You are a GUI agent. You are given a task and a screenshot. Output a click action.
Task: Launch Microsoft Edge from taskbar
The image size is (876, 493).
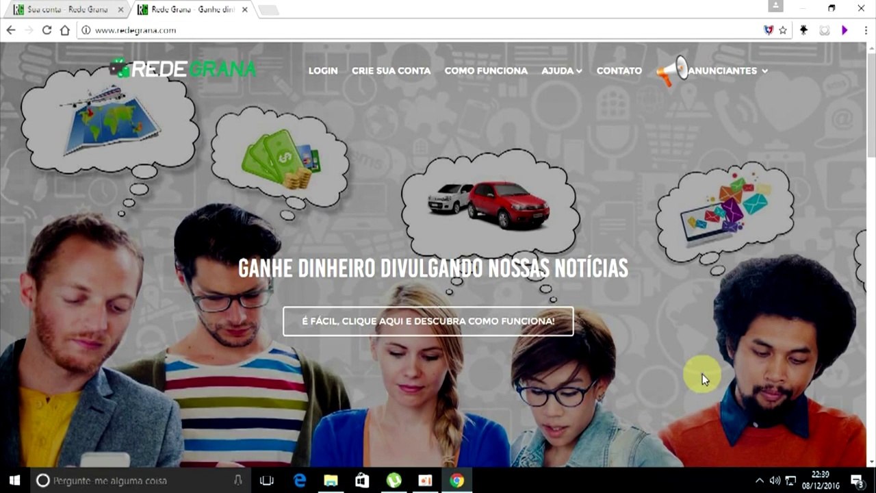point(300,481)
